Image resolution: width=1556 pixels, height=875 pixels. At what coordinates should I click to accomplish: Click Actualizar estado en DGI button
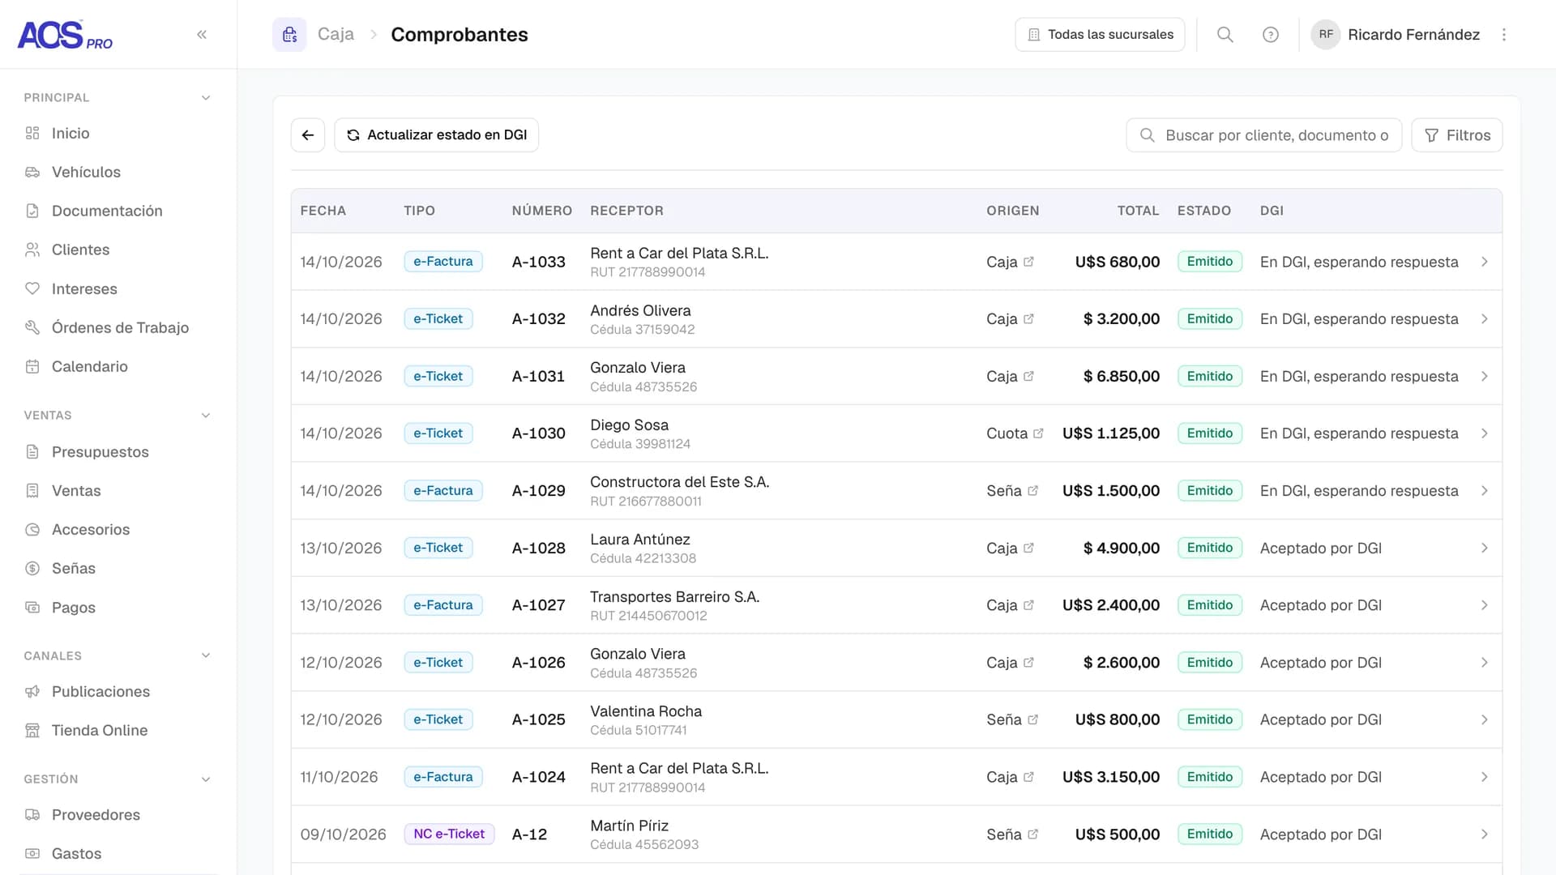tap(436, 134)
